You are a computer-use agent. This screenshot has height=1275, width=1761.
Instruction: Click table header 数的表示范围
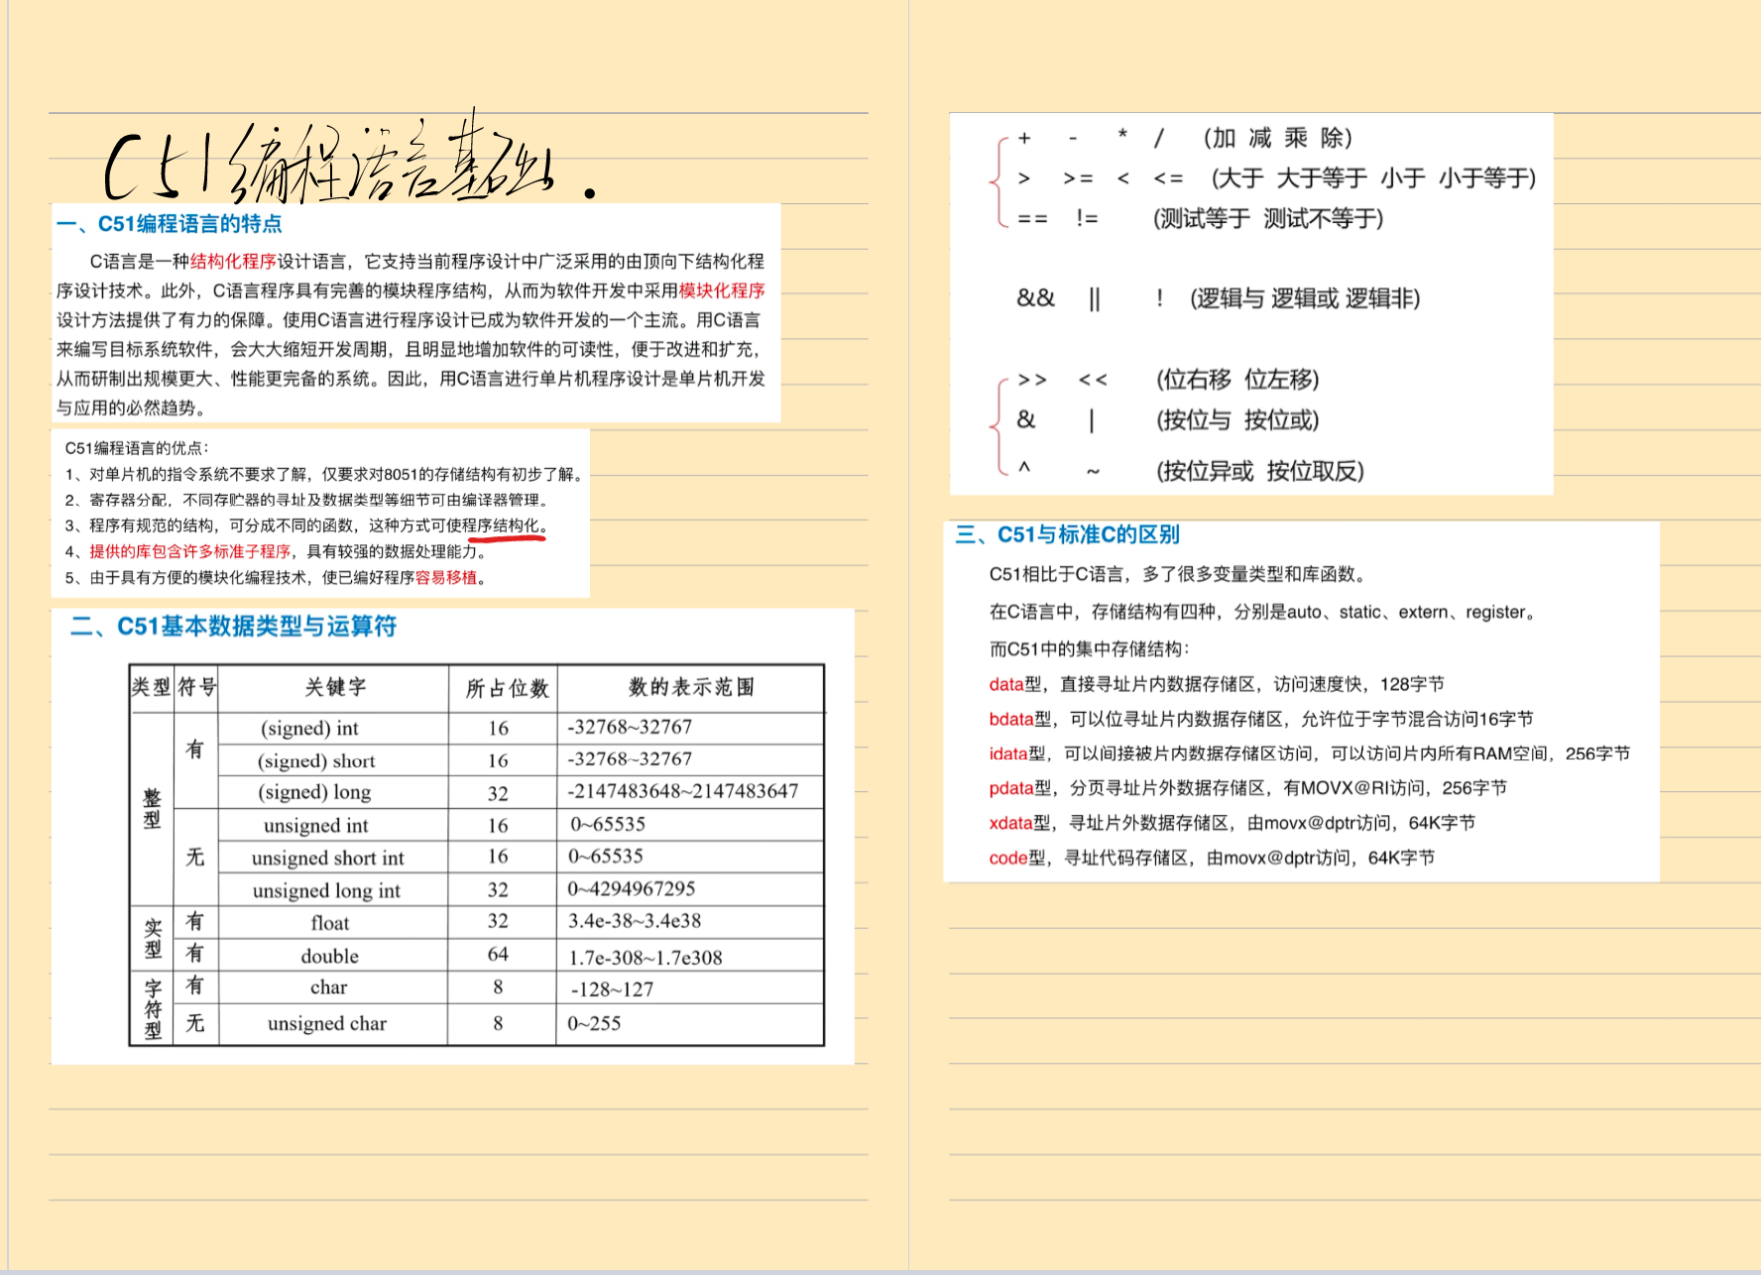click(x=691, y=687)
